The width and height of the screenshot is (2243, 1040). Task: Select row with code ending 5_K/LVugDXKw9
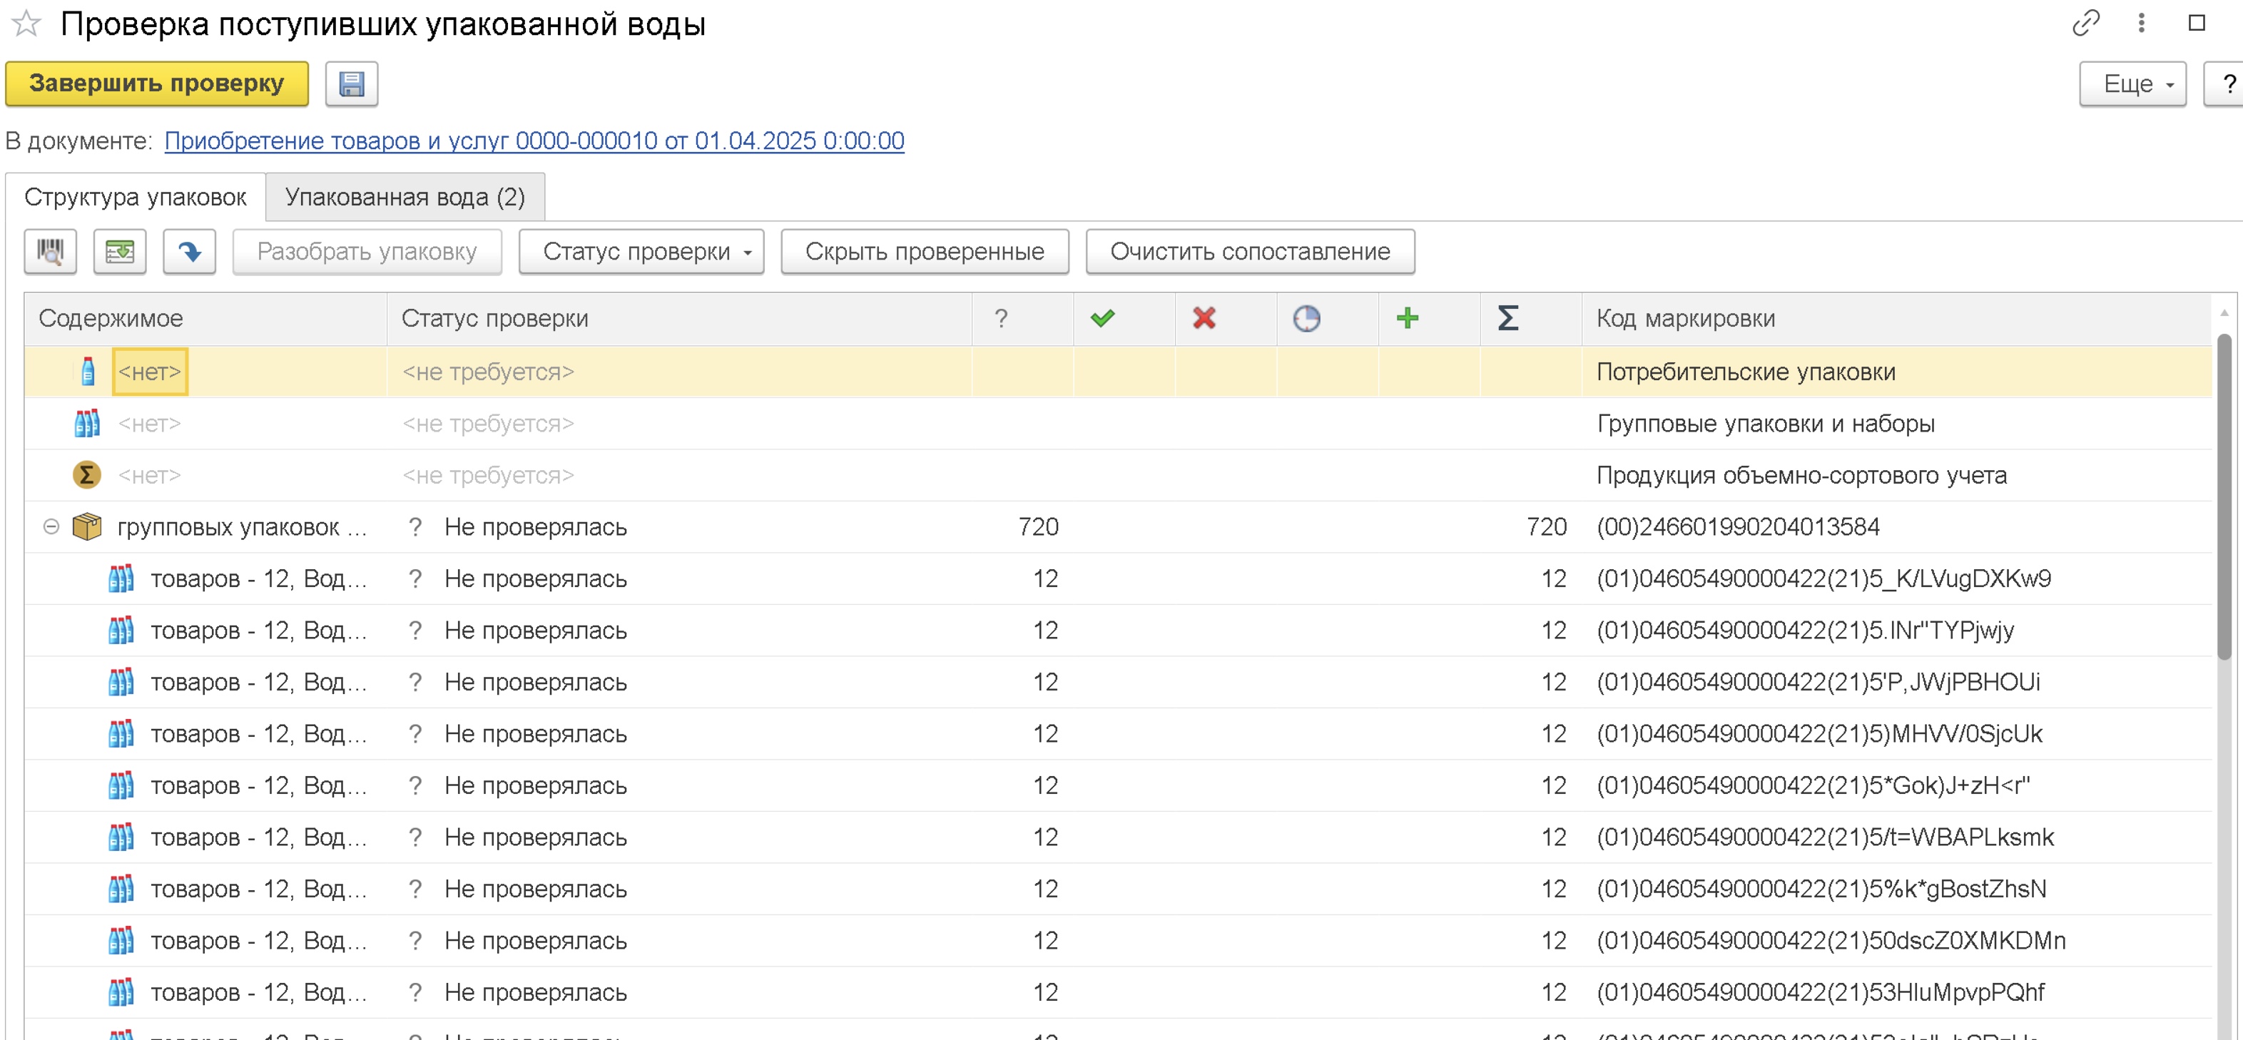(1118, 578)
